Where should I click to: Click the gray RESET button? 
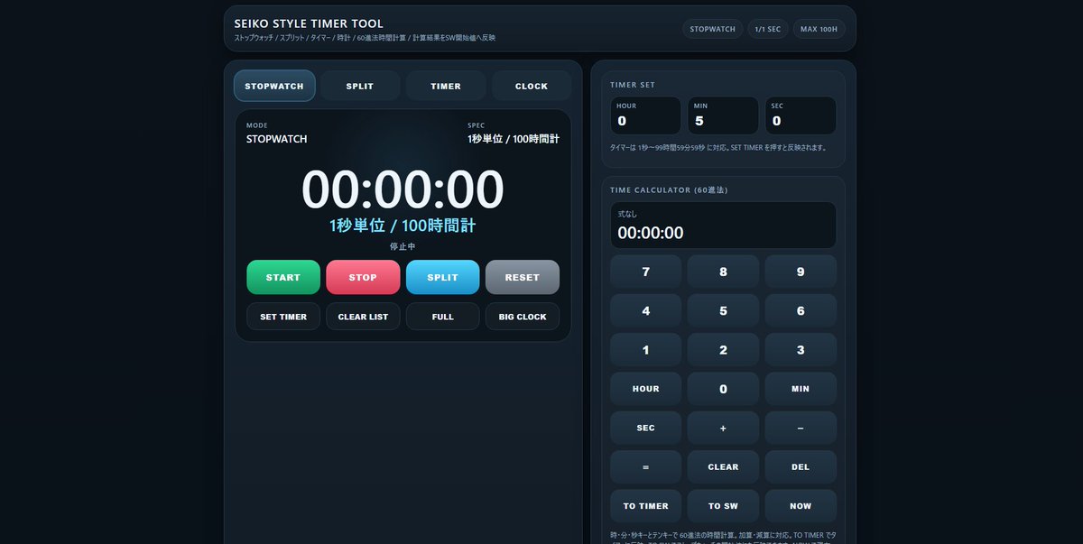(x=523, y=277)
